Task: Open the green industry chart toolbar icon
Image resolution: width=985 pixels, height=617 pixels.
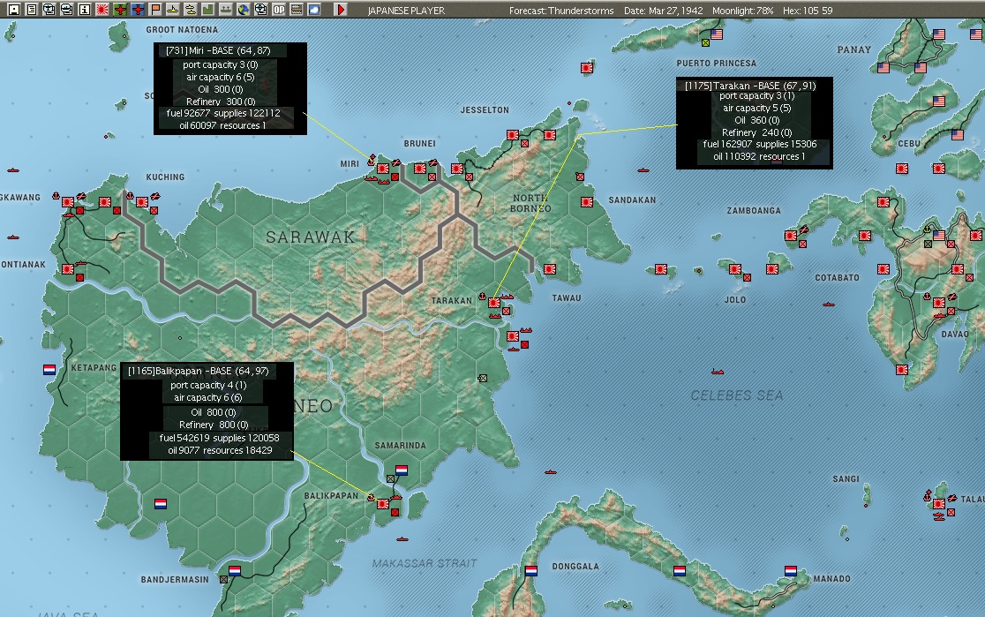Action: tap(208, 10)
